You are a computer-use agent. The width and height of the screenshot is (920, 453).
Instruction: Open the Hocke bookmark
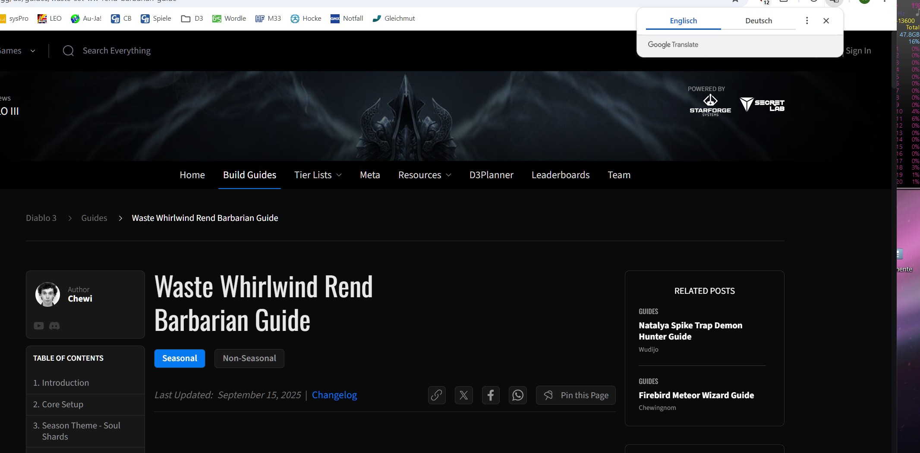[x=306, y=19]
